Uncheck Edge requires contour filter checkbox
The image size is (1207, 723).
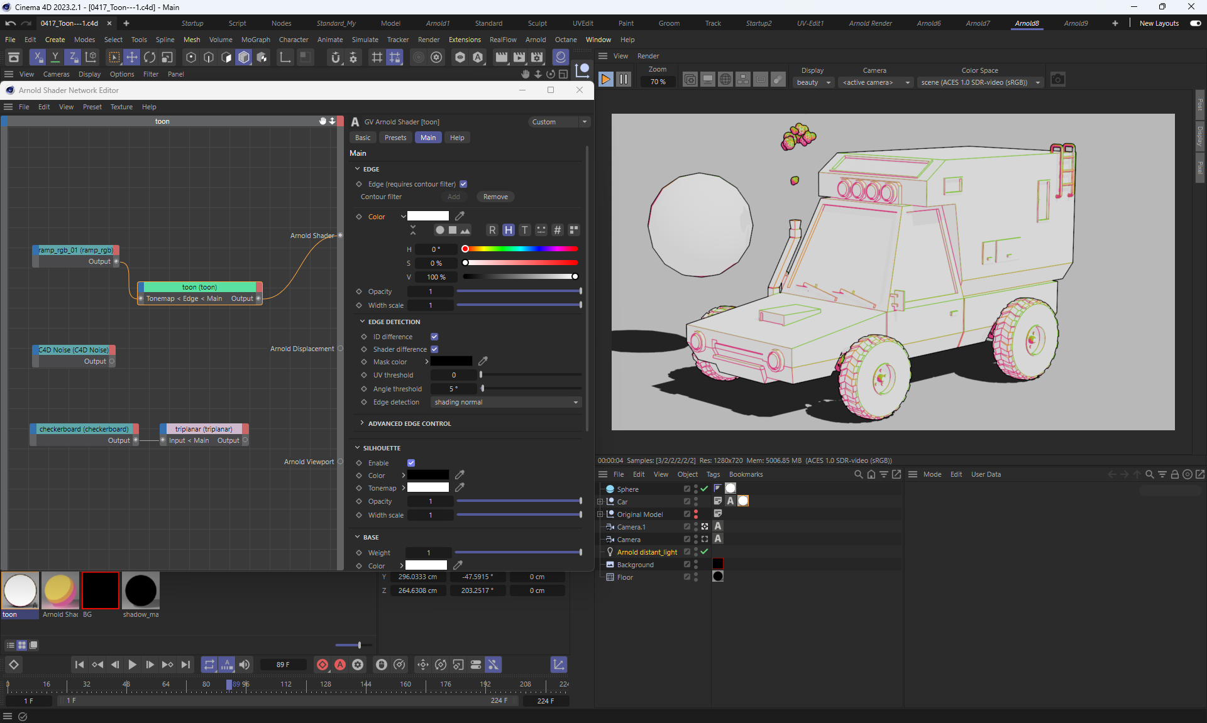click(x=463, y=184)
